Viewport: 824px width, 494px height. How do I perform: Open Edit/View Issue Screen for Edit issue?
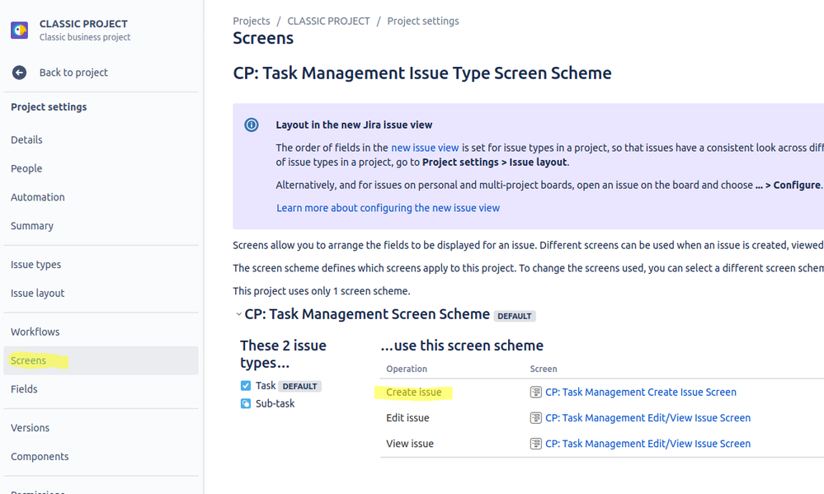[648, 418]
